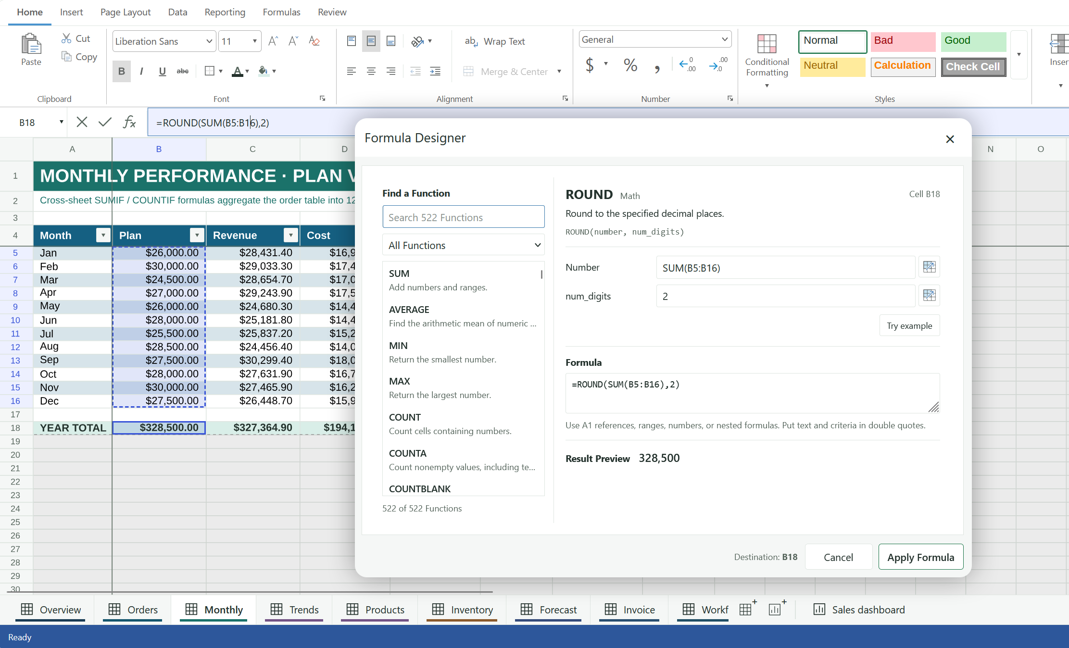Image resolution: width=1069 pixels, height=648 pixels.
Task: Apply strikethrough formatting
Action: (x=183, y=71)
